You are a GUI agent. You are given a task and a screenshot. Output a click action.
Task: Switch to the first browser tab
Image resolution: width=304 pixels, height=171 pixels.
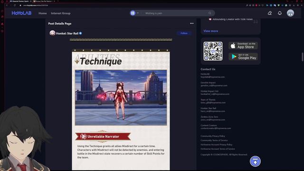(20, 1)
